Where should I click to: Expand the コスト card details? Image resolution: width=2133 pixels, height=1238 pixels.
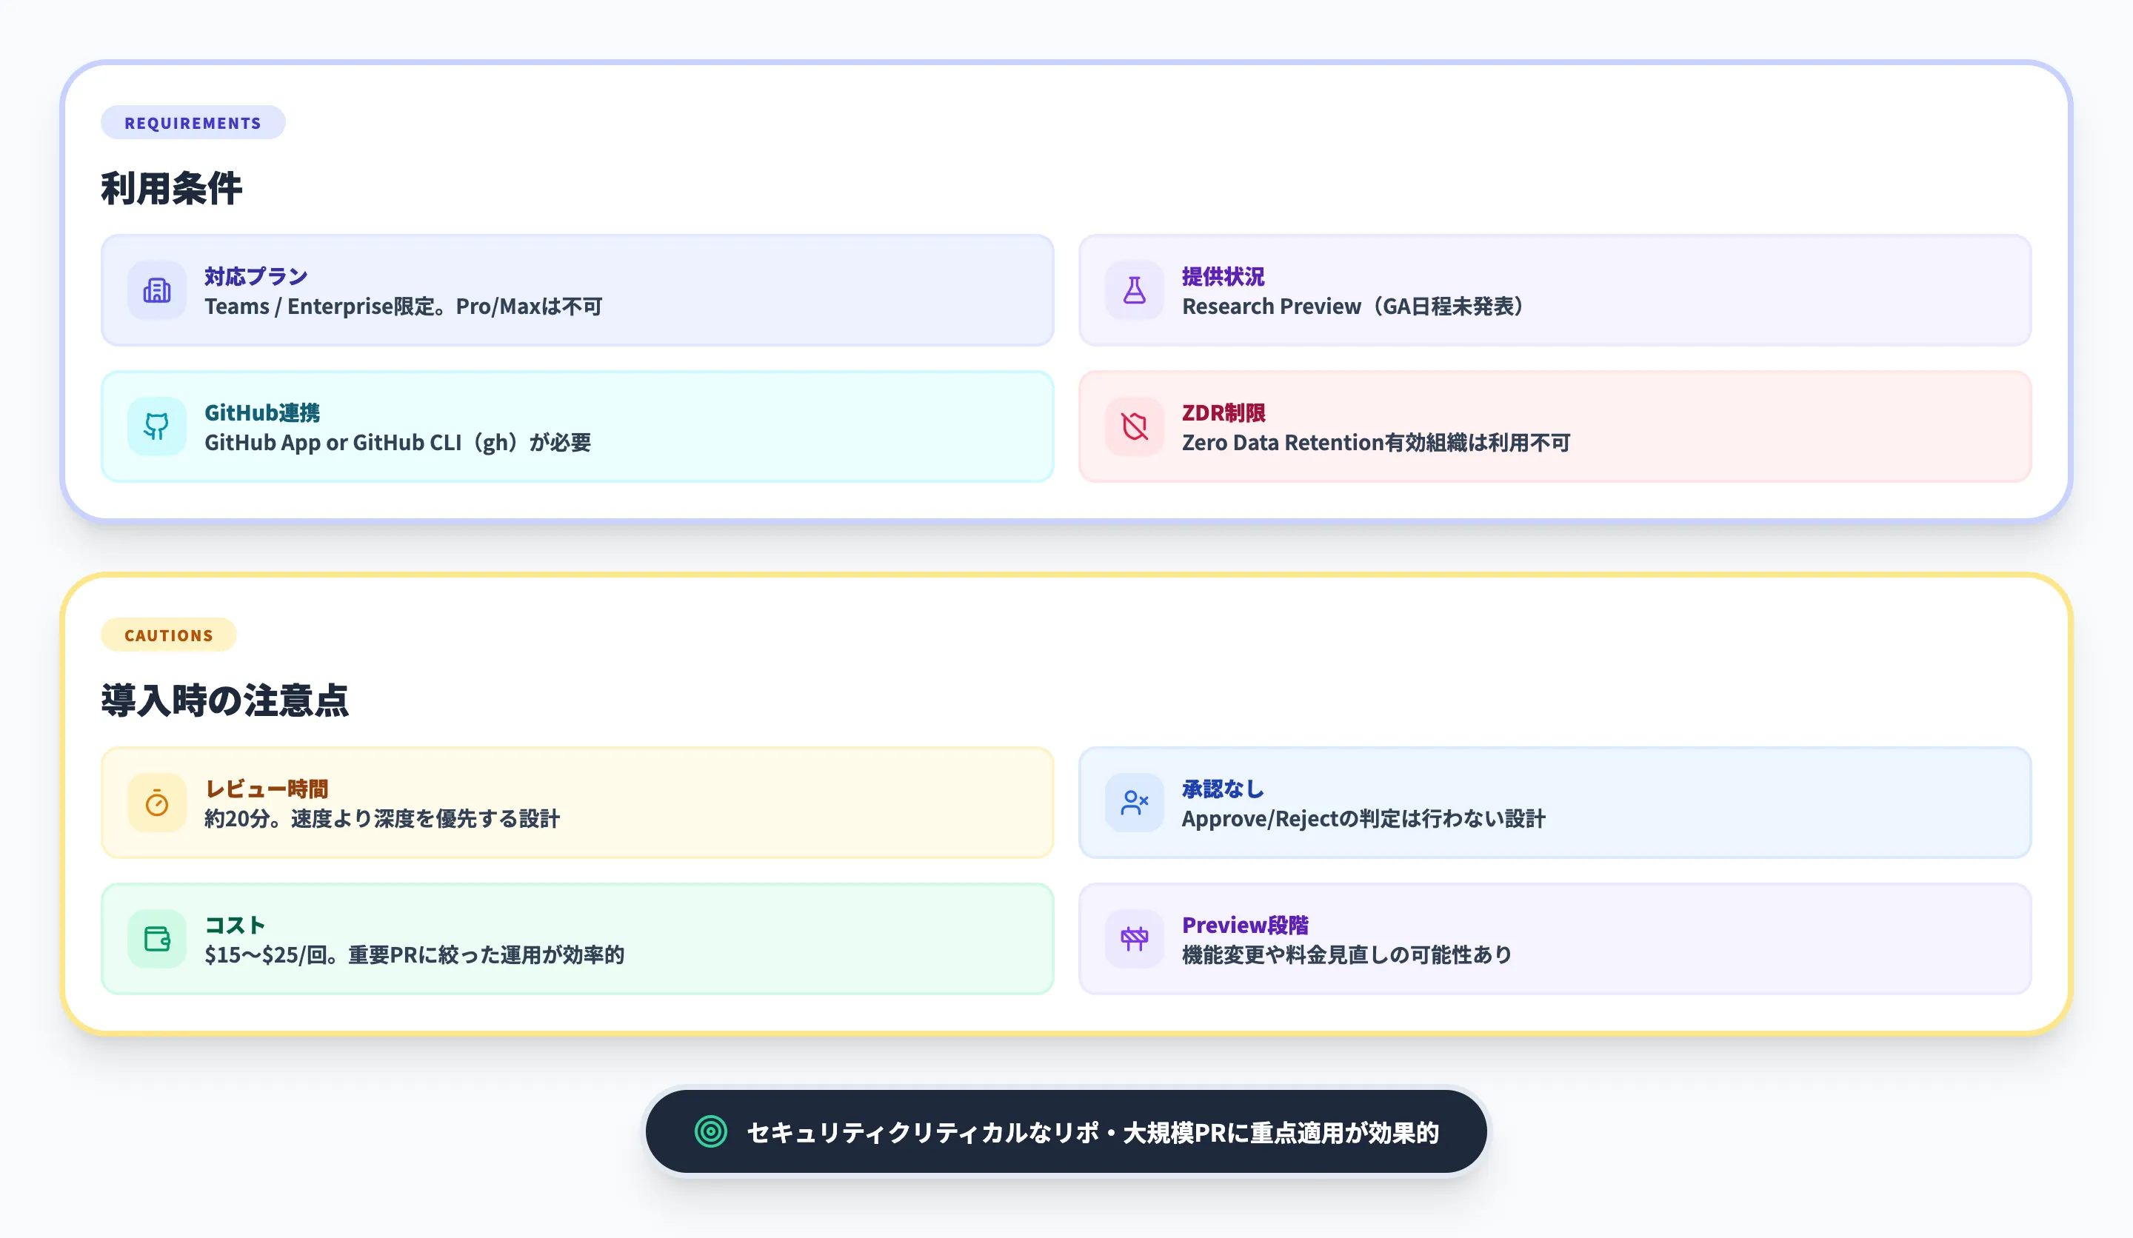pos(575,938)
